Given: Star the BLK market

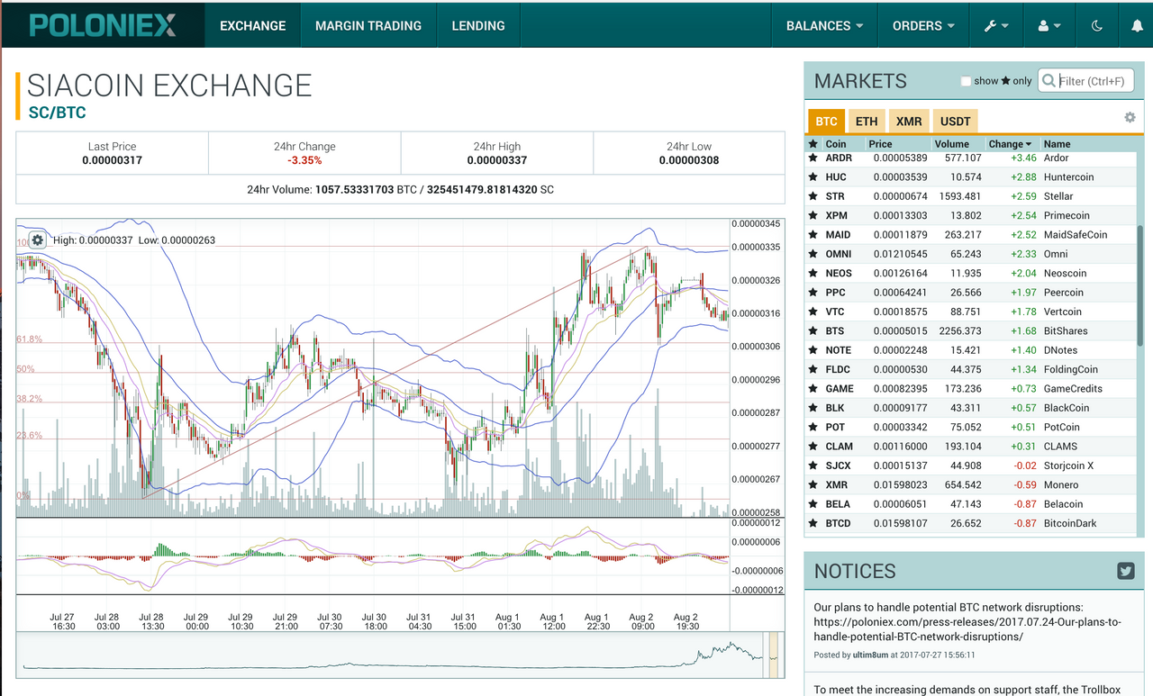Looking at the screenshot, I should (x=813, y=408).
